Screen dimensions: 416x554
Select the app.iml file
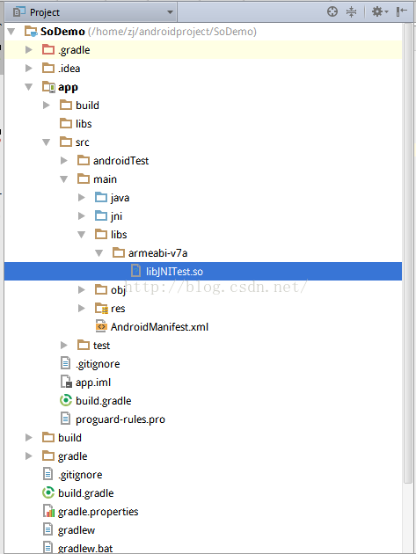[x=93, y=383]
